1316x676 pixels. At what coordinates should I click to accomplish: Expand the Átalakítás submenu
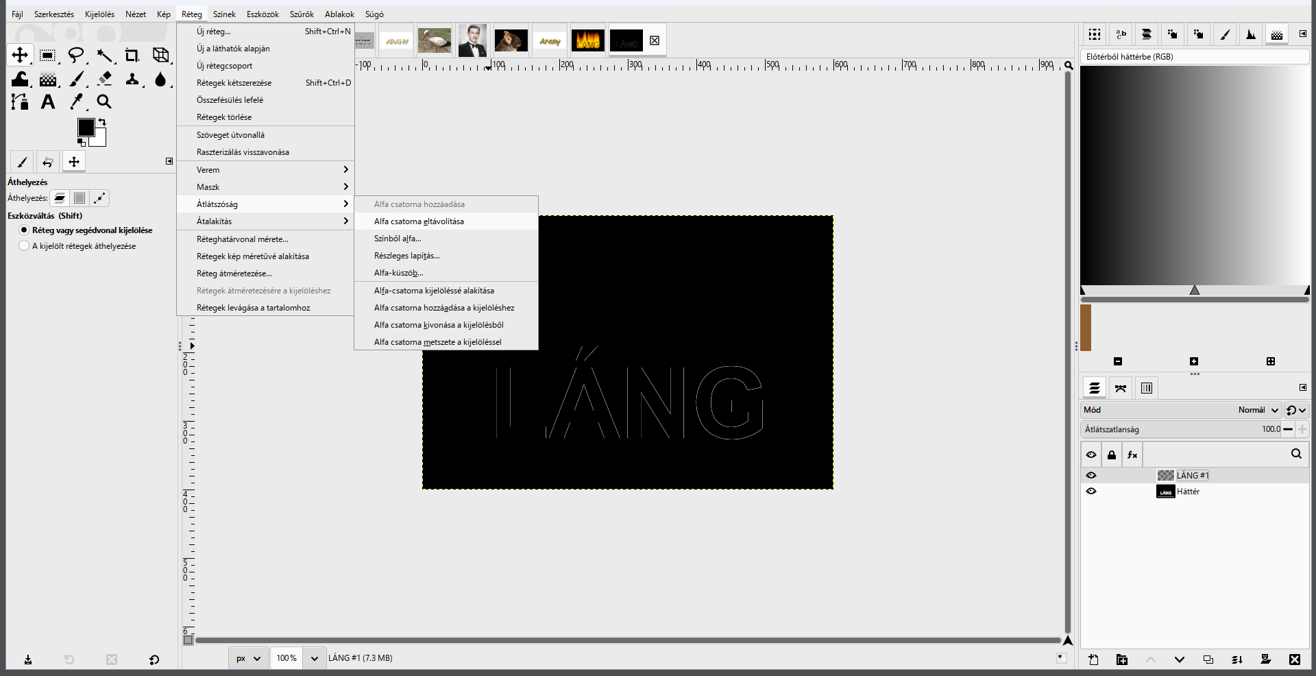(265, 221)
